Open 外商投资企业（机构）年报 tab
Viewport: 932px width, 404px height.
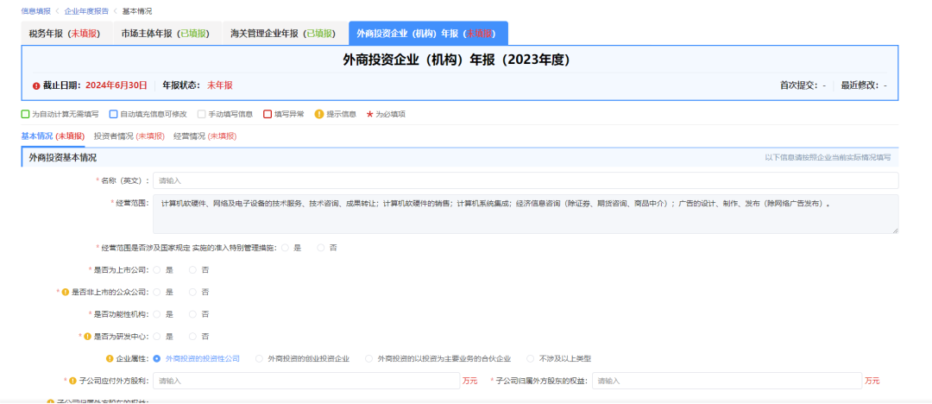(x=428, y=34)
